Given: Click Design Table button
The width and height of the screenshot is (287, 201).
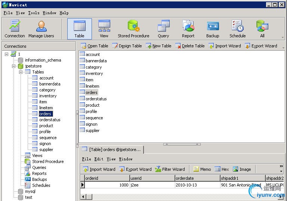Looking at the screenshot, I should tap(127, 46).
